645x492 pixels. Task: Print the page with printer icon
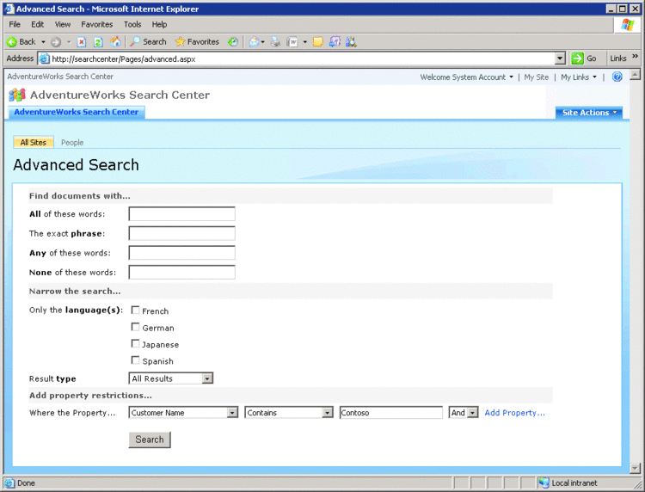point(275,42)
